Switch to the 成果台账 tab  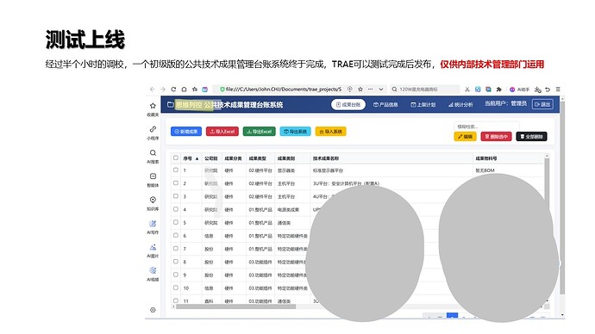[x=348, y=104]
